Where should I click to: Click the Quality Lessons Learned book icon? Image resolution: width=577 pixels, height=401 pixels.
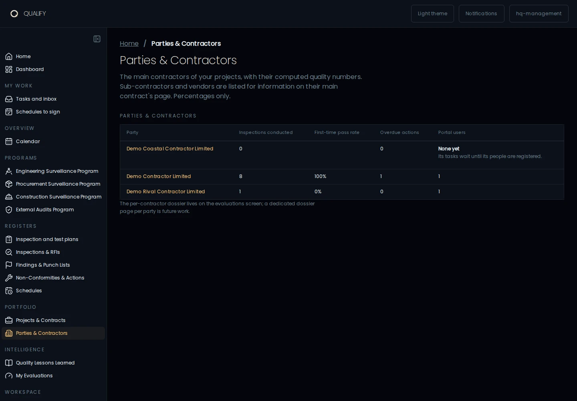tap(9, 363)
